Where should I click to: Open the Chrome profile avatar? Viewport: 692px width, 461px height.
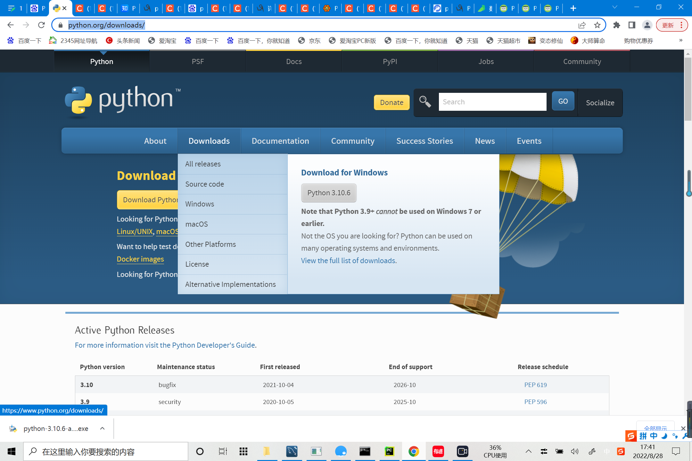click(647, 25)
